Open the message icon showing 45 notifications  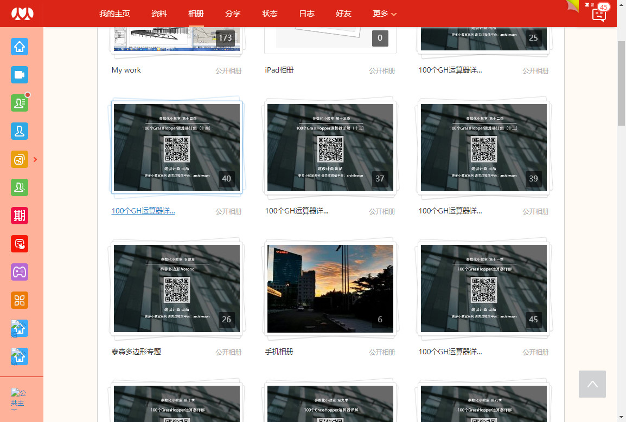click(x=599, y=14)
